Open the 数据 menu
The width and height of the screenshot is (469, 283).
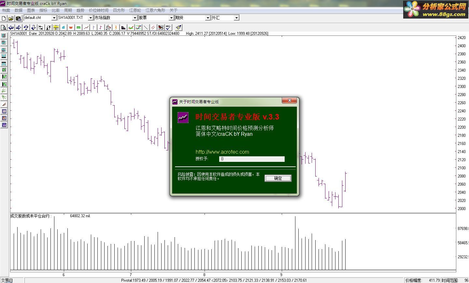19,10
